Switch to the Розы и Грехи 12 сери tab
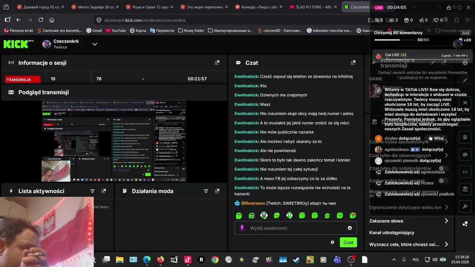This screenshot has width=475, height=267. pyautogui.click(x=149, y=7)
